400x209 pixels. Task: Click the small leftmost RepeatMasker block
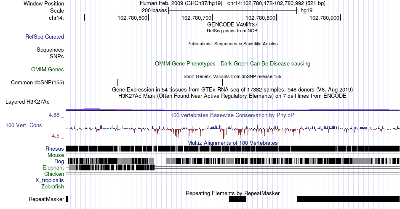67,199
